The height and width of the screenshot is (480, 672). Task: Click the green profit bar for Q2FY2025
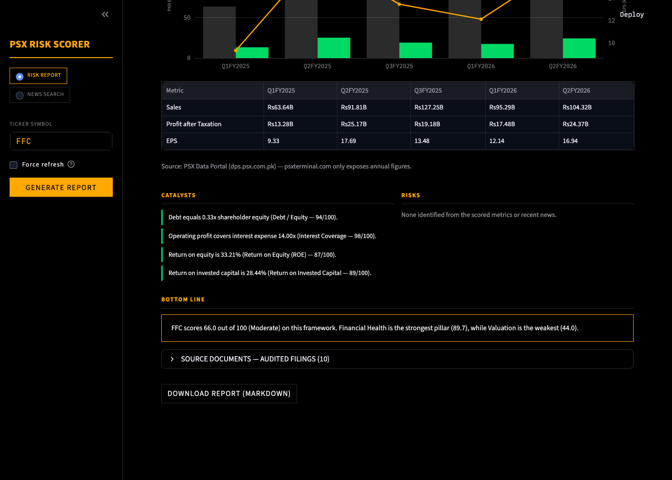pos(334,48)
